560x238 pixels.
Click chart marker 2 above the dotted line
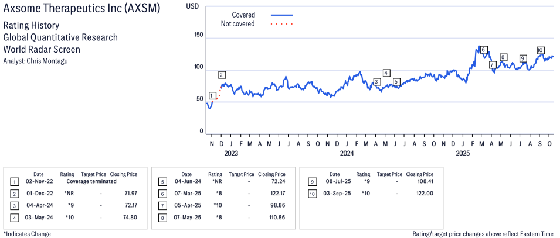coord(222,75)
